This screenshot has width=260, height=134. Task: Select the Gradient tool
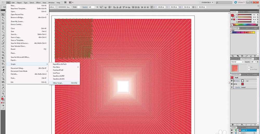coord(3,70)
